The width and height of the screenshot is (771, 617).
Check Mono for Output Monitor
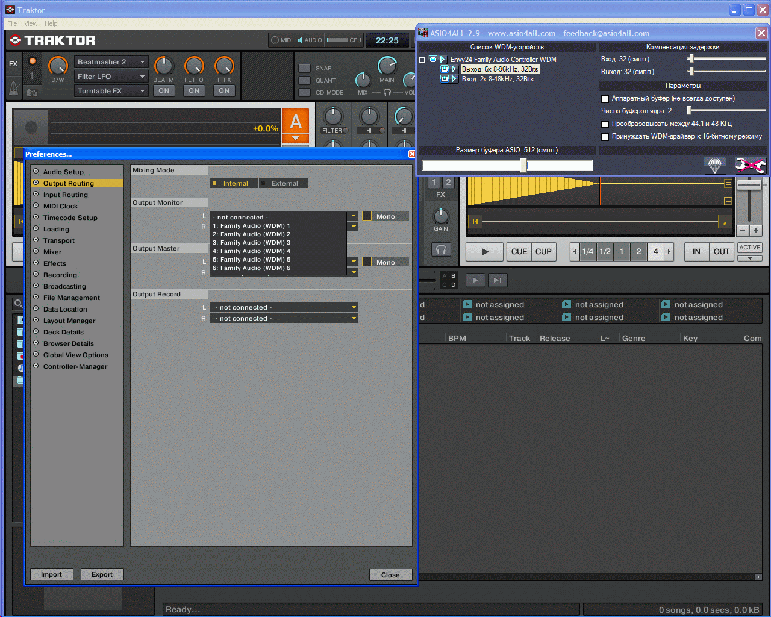point(367,216)
